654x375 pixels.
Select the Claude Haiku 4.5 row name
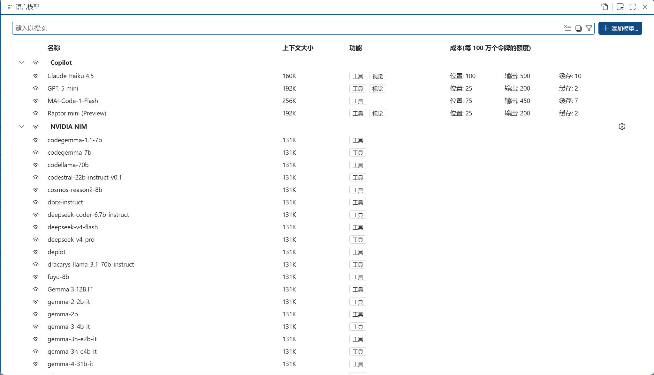71,76
